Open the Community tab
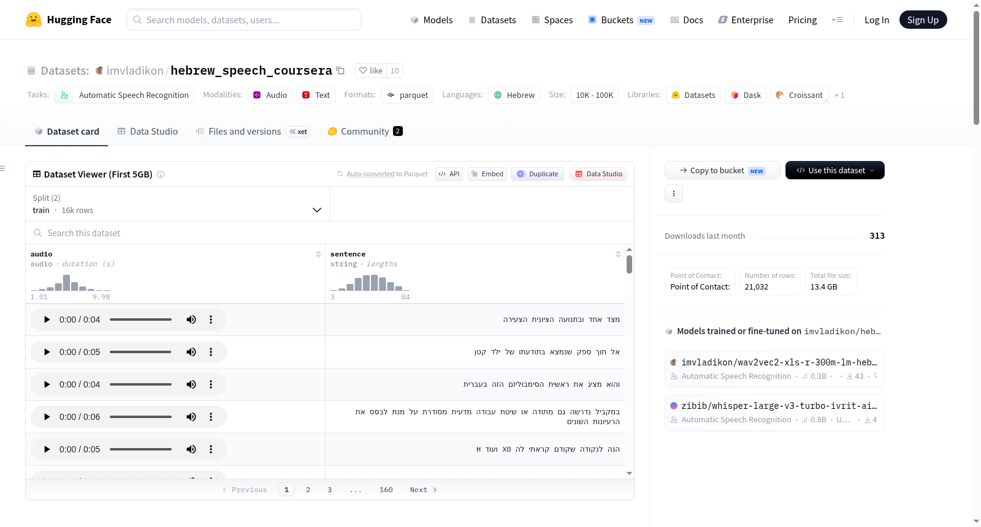Image resolution: width=981 pixels, height=527 pixels. click(365, 131)
